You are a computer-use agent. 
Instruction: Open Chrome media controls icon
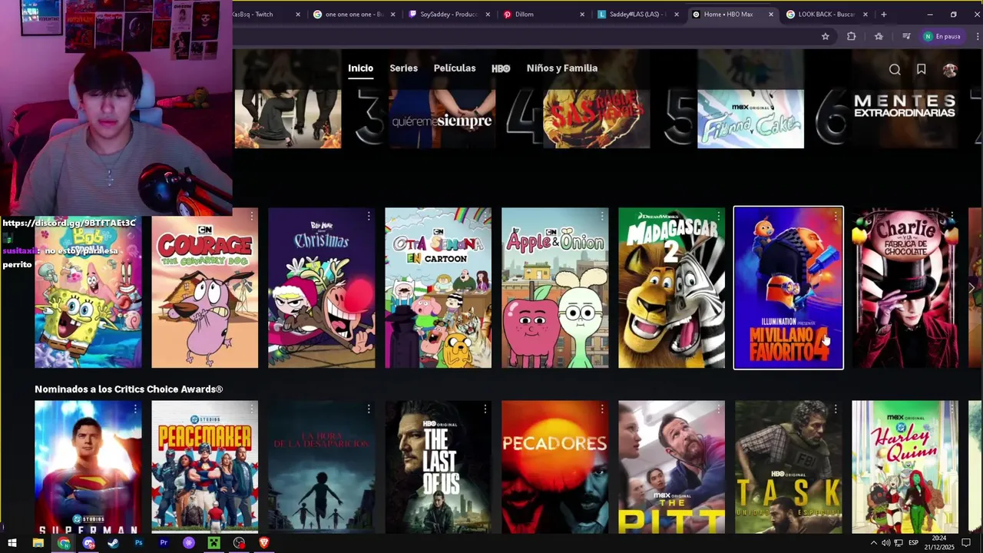(x=906, y=36)
